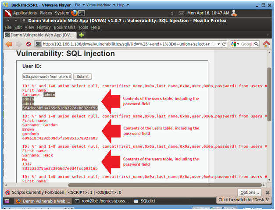Close the NoScript notification bar with the X

point(268,192)
